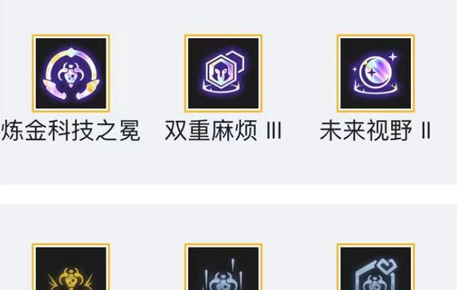The height and width of the screenshot is (290, 457).
Task: Choose the 双重麻烦 III helmet hexagon icon
Action: pos(223,73)
